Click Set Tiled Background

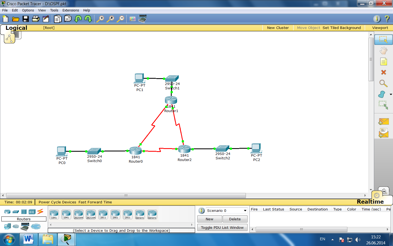click(342, 28)
